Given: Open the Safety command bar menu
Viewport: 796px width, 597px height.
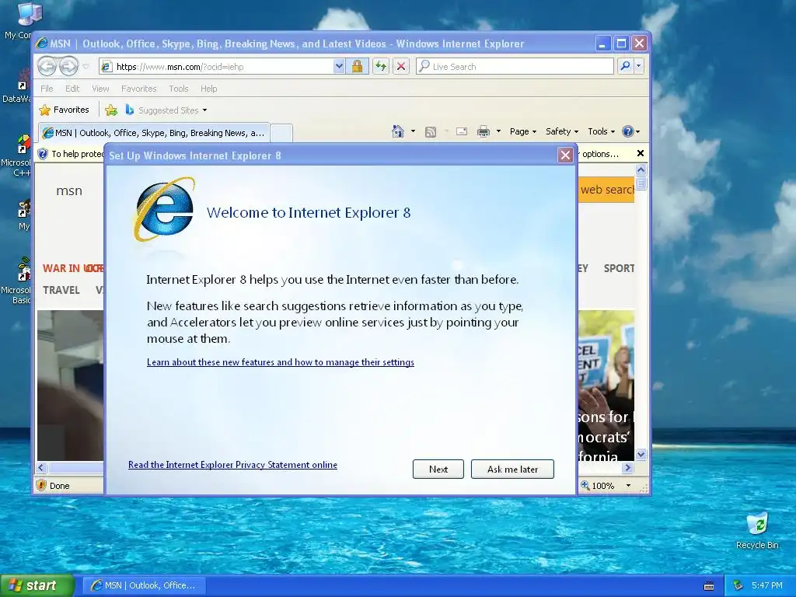Looking at the screenshot, I should click(561, 131).
